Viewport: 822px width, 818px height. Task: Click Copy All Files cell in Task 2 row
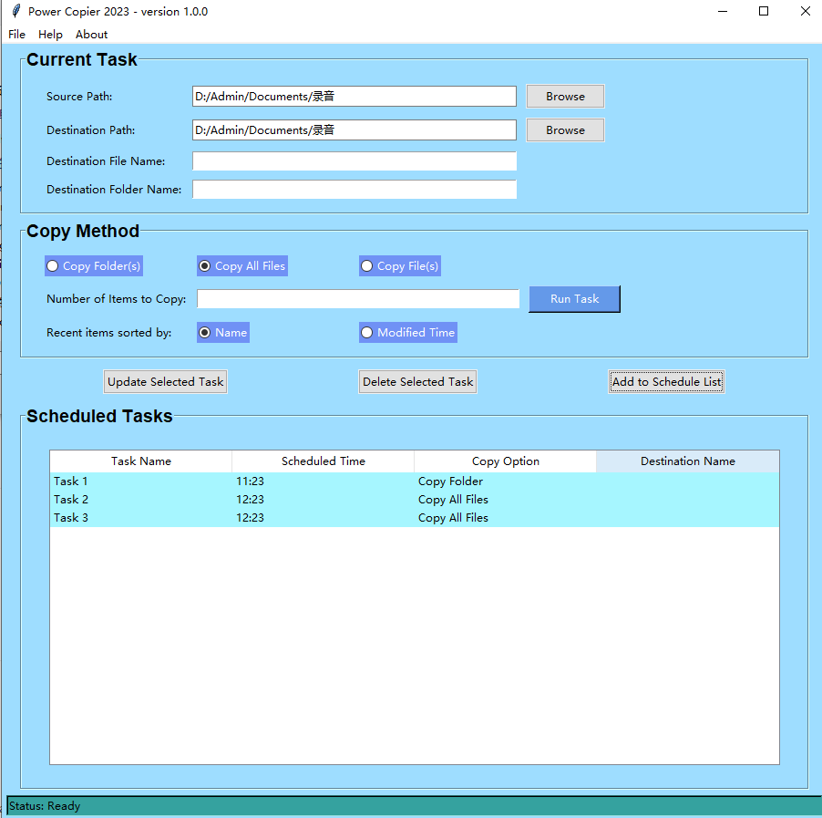point(453,500)
